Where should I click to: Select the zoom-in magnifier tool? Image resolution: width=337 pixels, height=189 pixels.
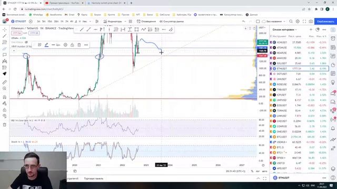click(x=5, y=89)
